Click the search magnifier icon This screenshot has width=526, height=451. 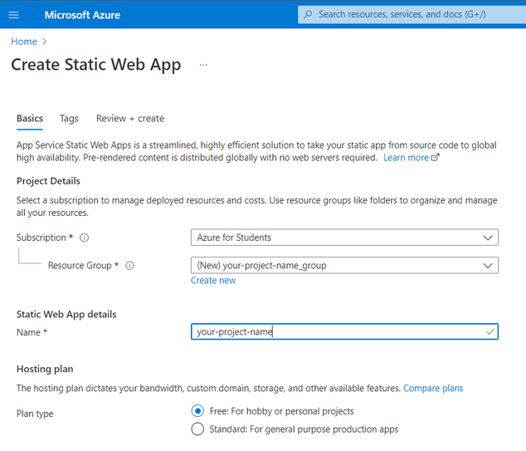click(x=309, y=14)
